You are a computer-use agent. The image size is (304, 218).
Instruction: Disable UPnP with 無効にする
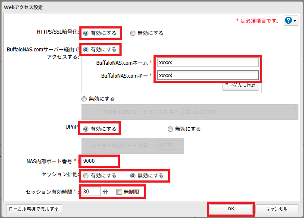170,129
